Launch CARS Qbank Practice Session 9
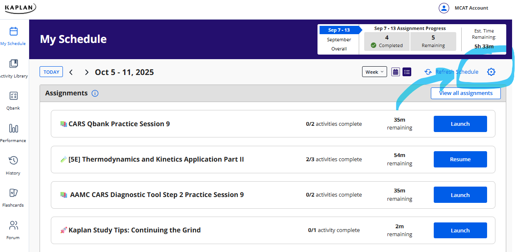515x252 pixels. pos(460,124)
